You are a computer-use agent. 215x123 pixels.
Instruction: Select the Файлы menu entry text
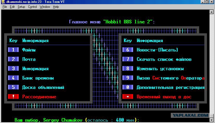tap(29, 50)
